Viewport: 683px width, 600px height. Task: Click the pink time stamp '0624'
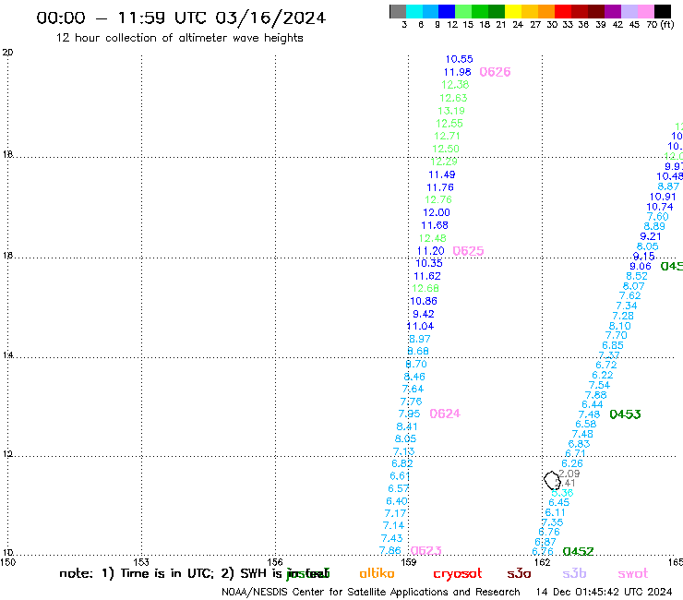445,414
